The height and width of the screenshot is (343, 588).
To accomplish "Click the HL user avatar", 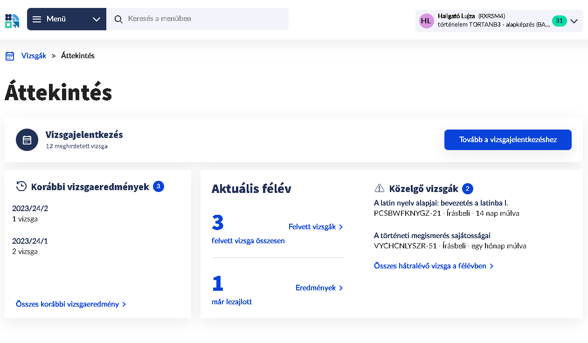I will click(x=426, y=21).
